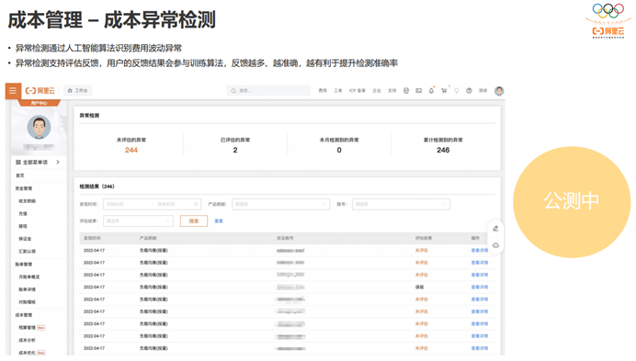Open the 评估结果 filter dropdown
Image resolution: width=636 pixels, height=361 pixels.
click(138, 221)
